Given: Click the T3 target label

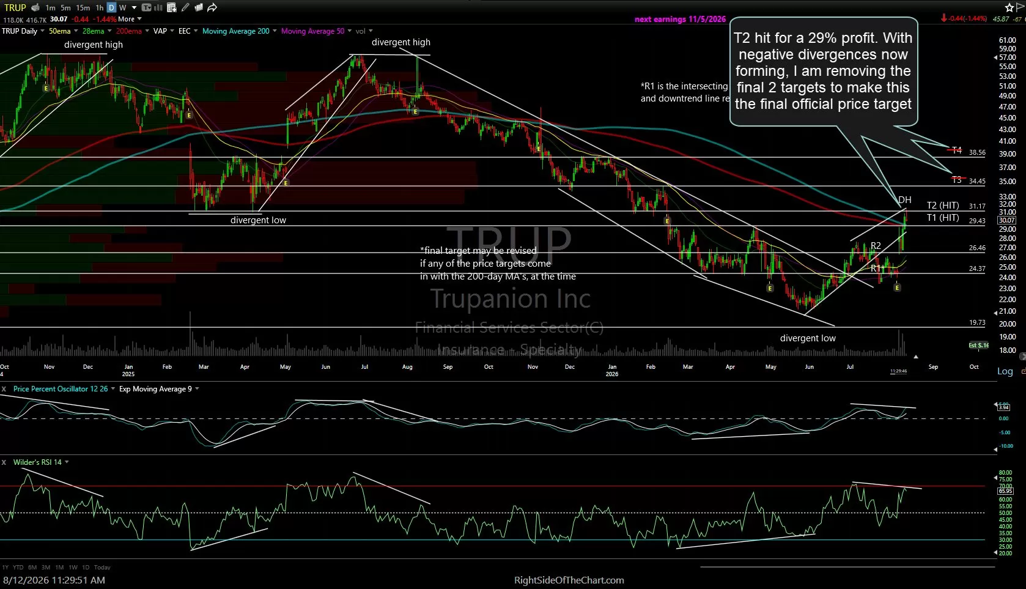Looking at the screenshot, I should [957, 180].
